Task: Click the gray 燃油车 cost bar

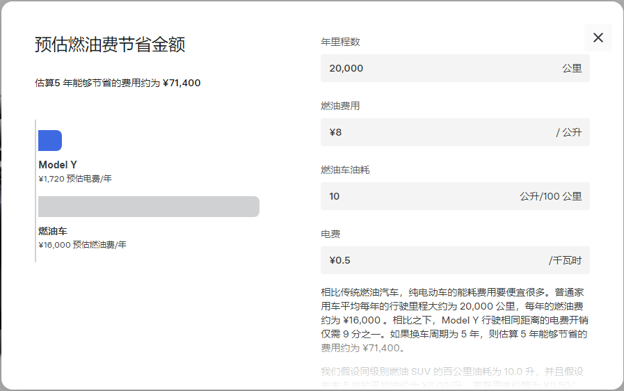Action: (148, 207)
